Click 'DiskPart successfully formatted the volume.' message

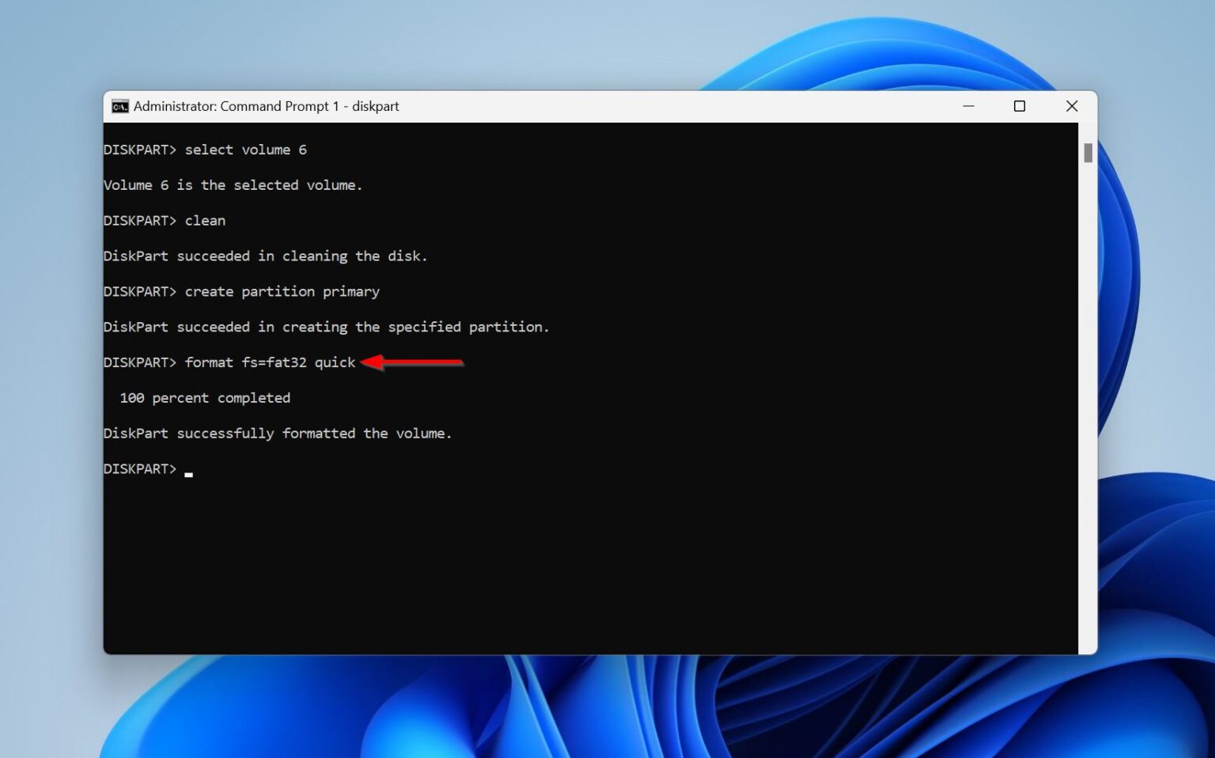tap(278, 433)
